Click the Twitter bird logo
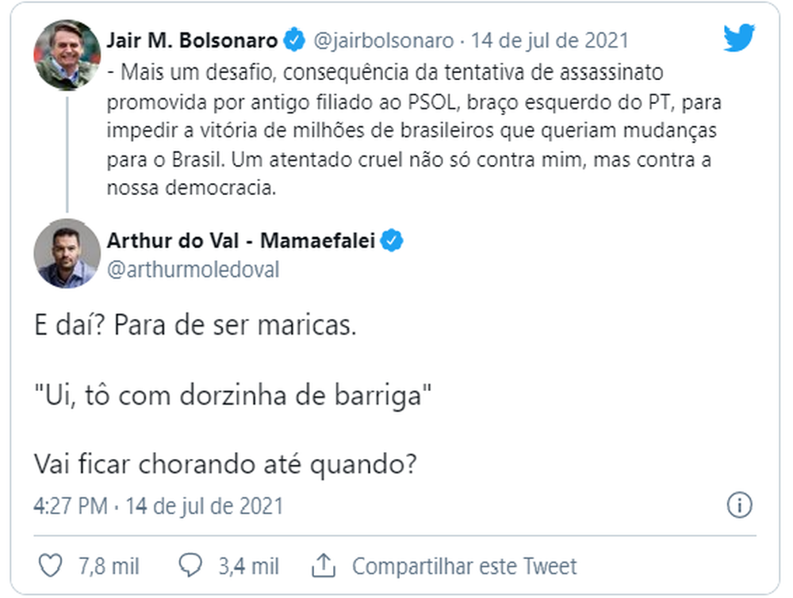The image size is (793, 598). tap(739, 36)
